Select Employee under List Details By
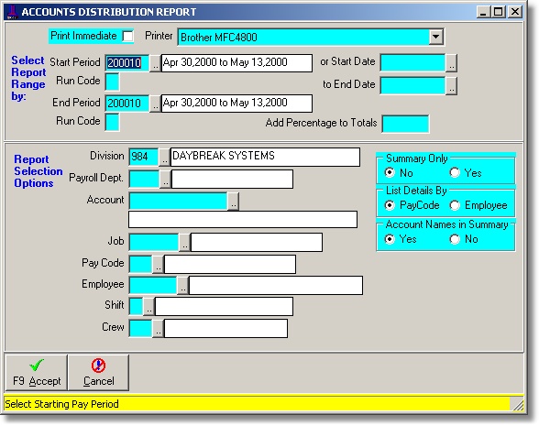The width and height of the screenshot is (539, 426). (x=455, y=205)
